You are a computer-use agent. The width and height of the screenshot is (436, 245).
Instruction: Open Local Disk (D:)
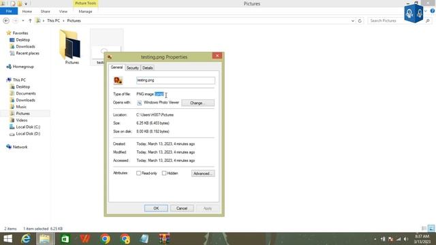click(x=28, y=133)
